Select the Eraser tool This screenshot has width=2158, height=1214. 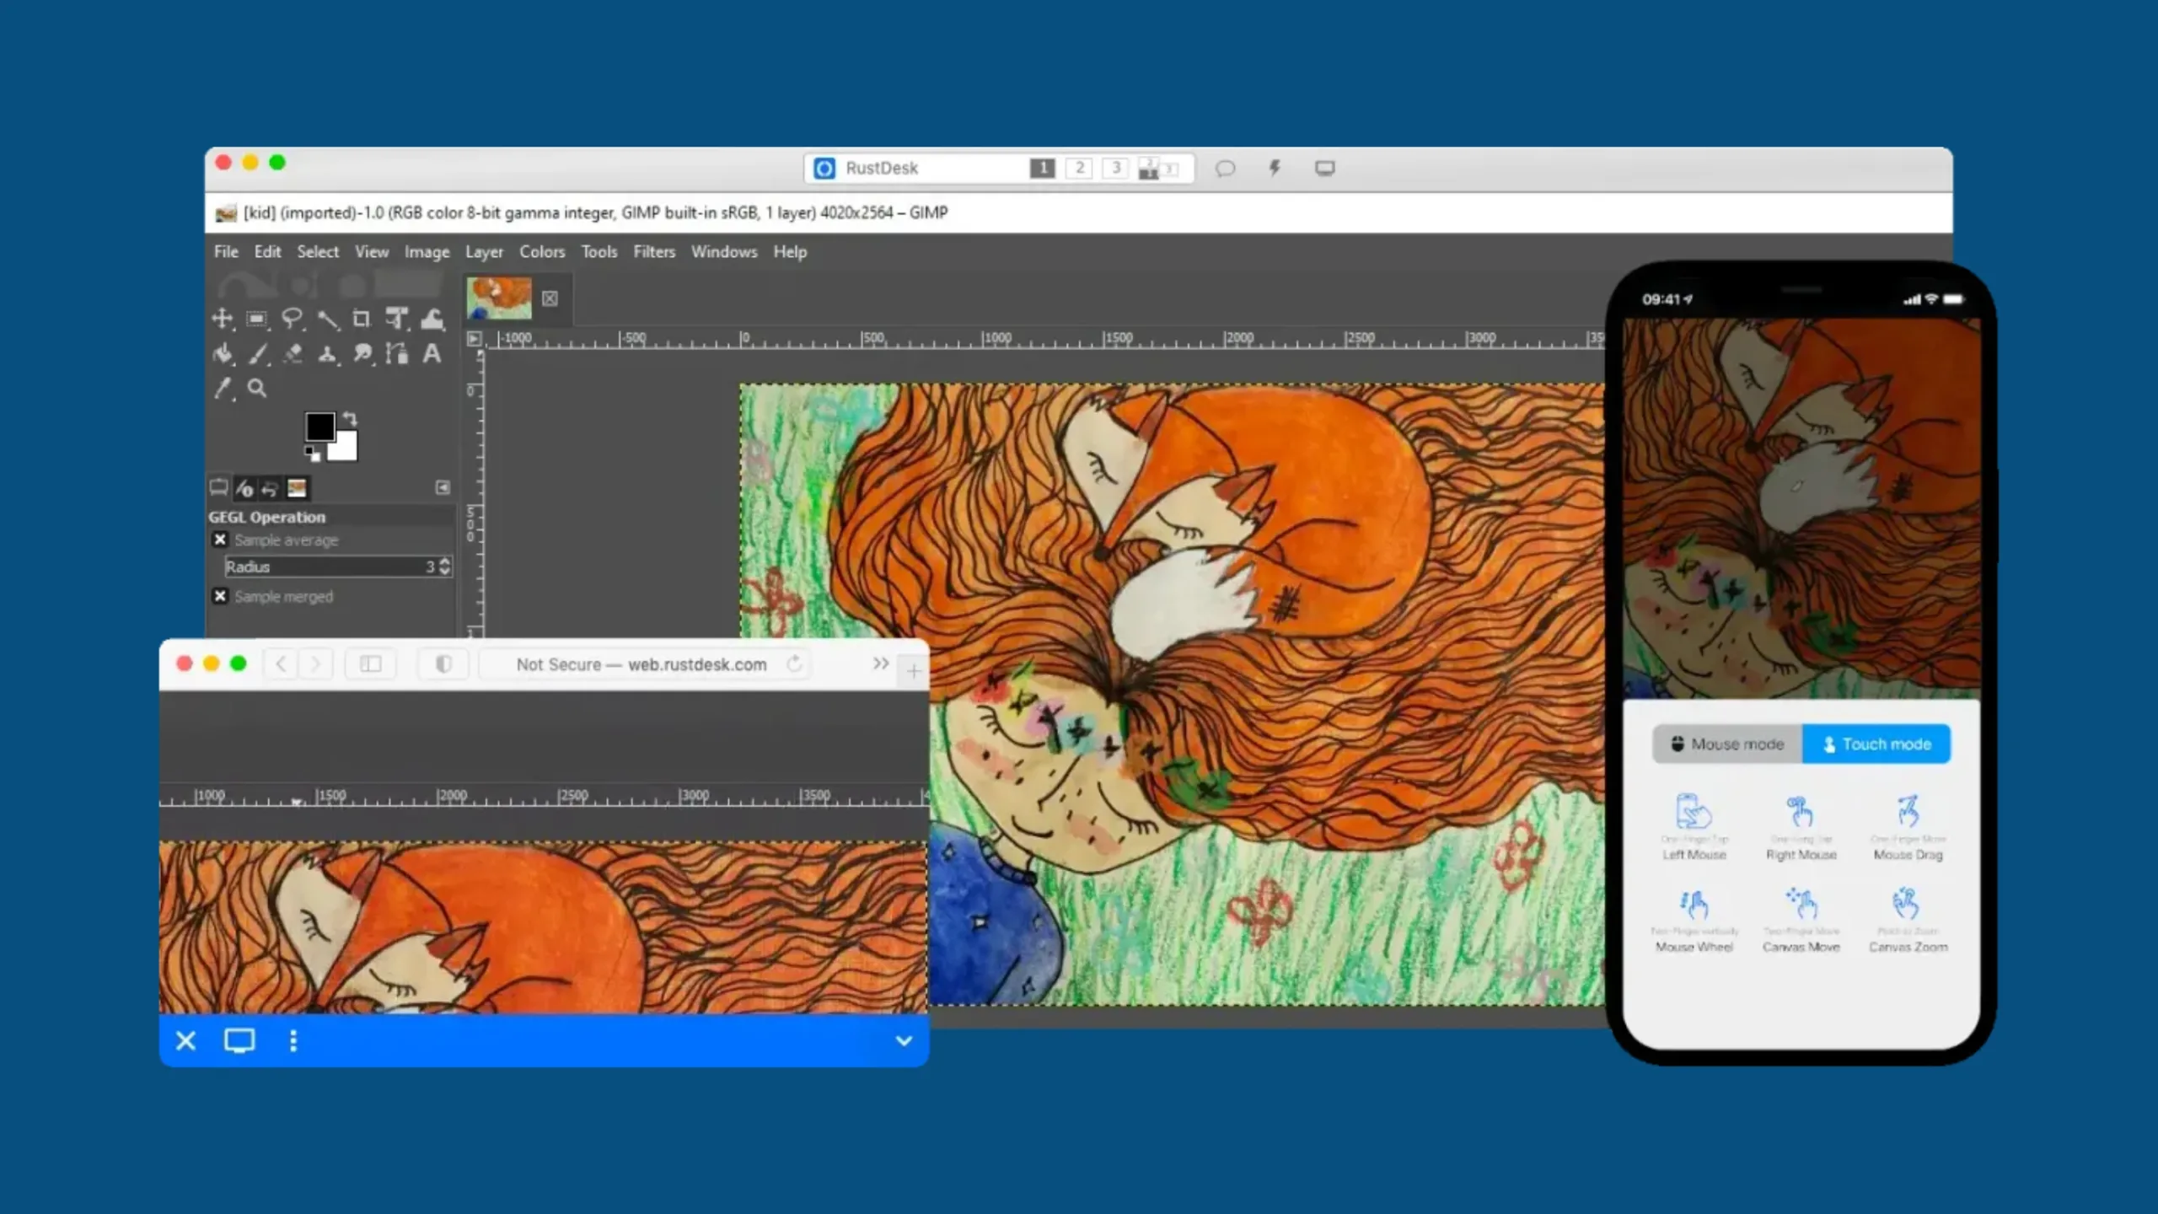[x=293, y=354]
